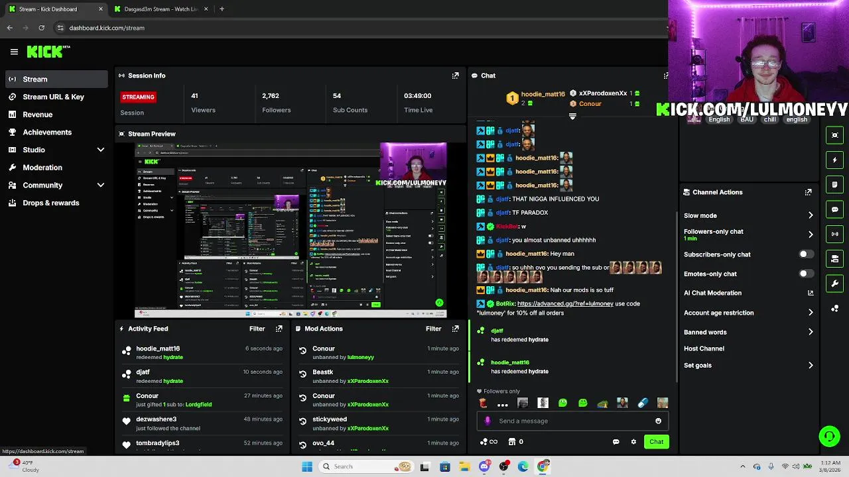
Task: Undo the stickyweed unban action
Action: [x=303, y=421]
